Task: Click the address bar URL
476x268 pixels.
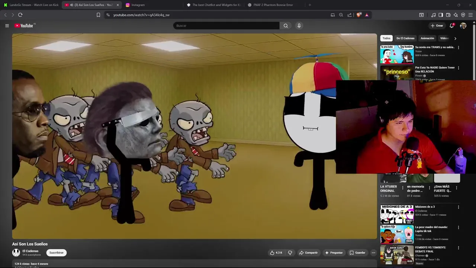Action: 141,15
